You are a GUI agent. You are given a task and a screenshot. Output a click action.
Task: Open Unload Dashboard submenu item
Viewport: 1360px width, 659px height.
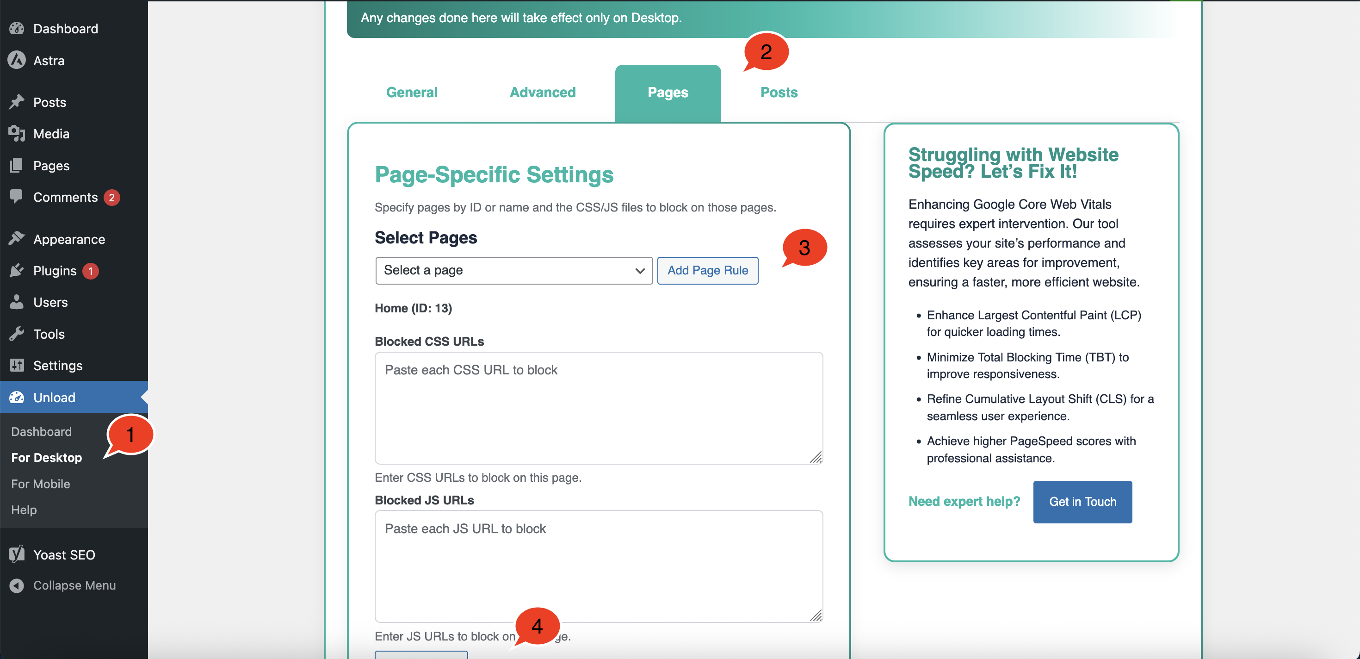coord(41,431)
